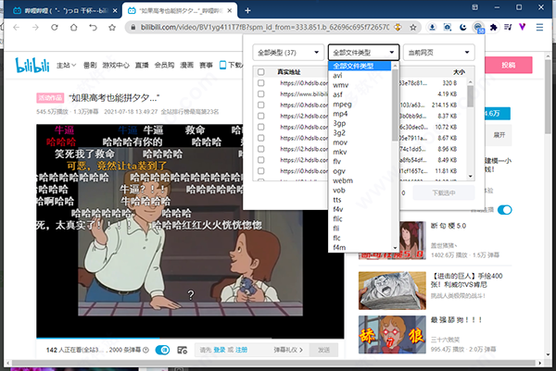The width and height of the screenshot is (556, 371).
Task: Go forward with browser forward arrow
Action: (x=35, y=27)
